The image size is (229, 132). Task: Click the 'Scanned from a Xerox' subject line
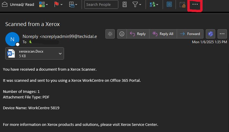click(32, 24)
